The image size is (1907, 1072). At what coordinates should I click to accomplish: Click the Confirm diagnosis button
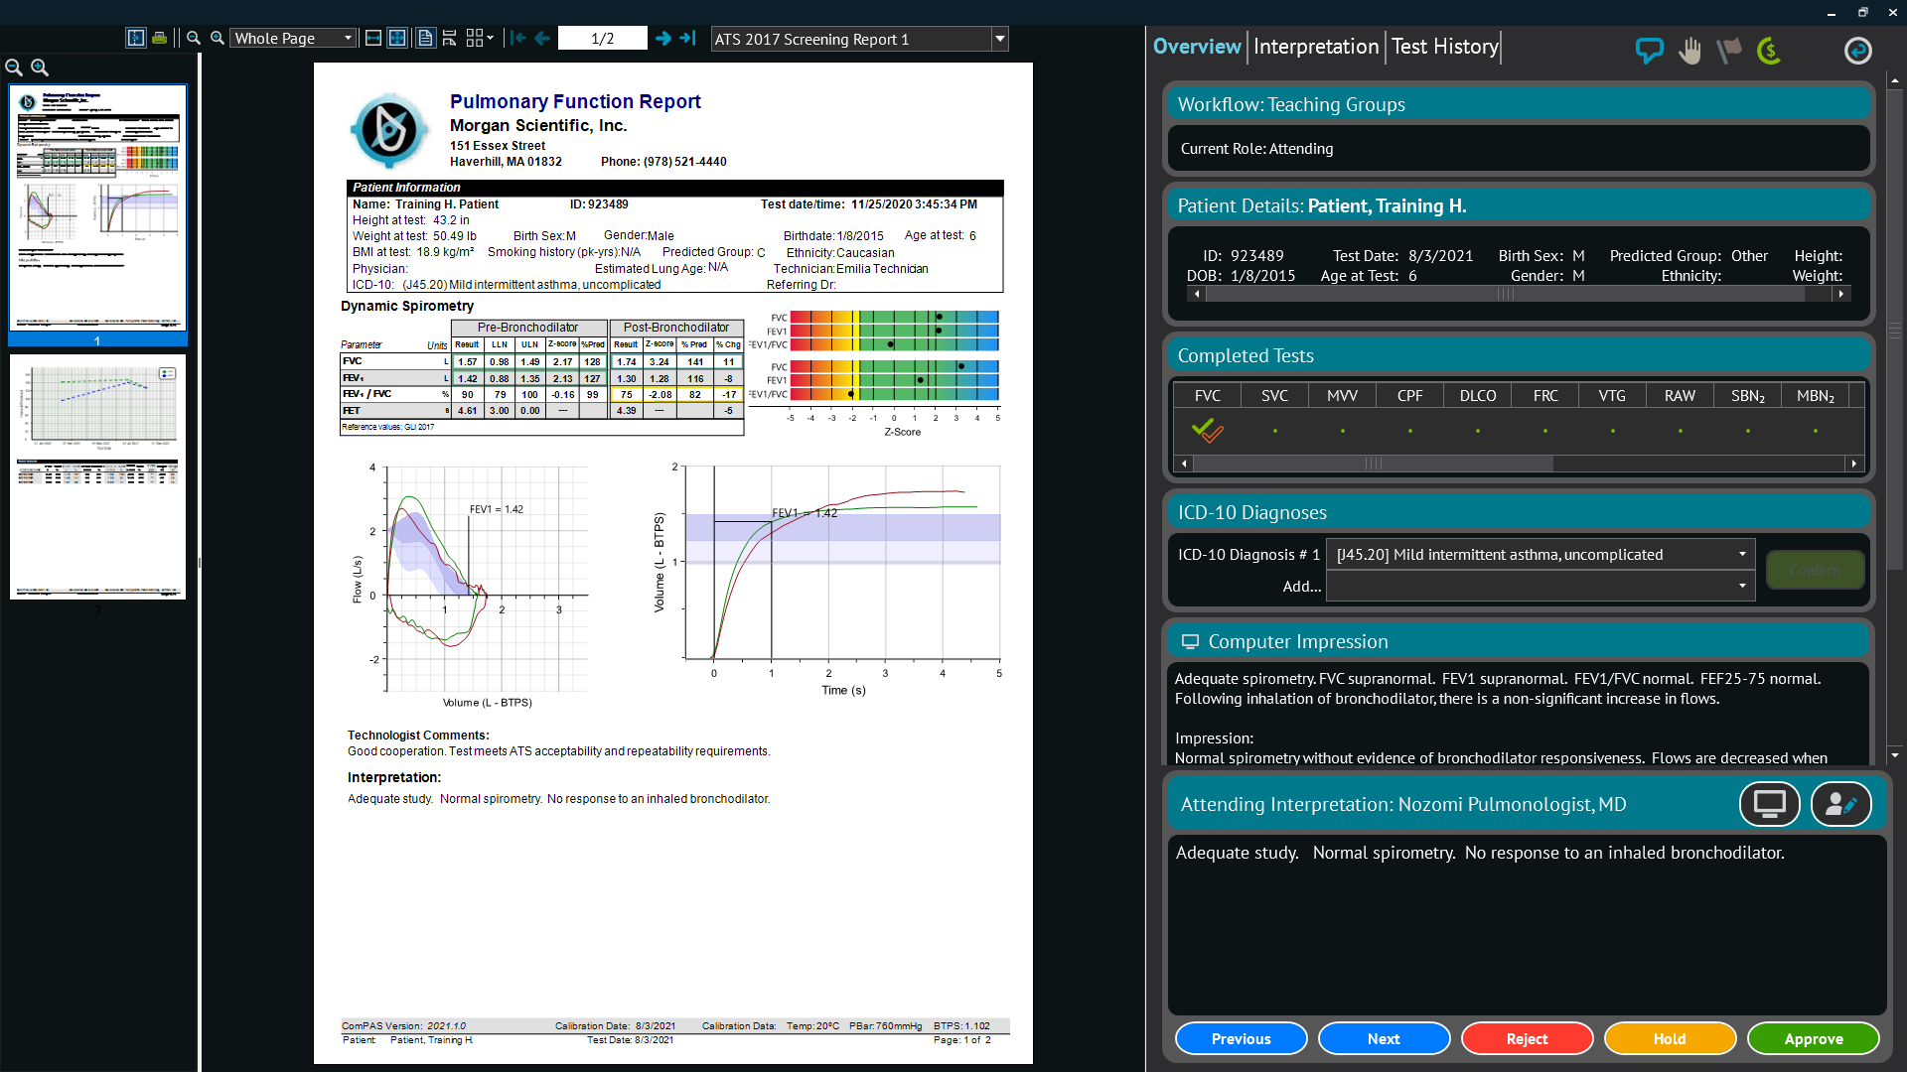[1815, 571]
